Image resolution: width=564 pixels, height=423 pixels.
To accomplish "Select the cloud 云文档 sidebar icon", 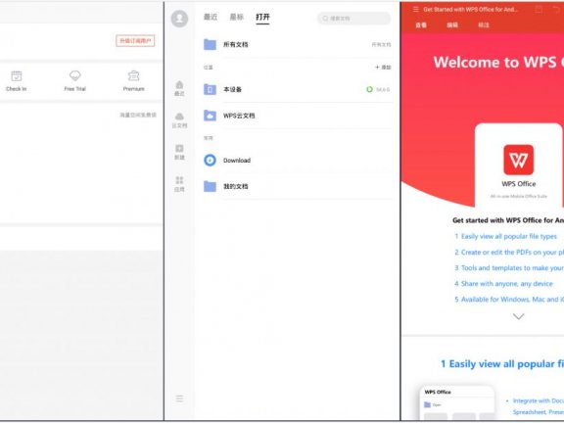I will tap(179, 120).
